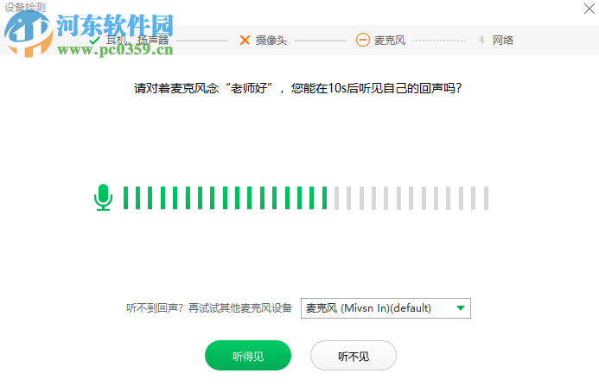Click the green microphone icon
This screenshot has height=386, width=599.
tap(103, 198)
